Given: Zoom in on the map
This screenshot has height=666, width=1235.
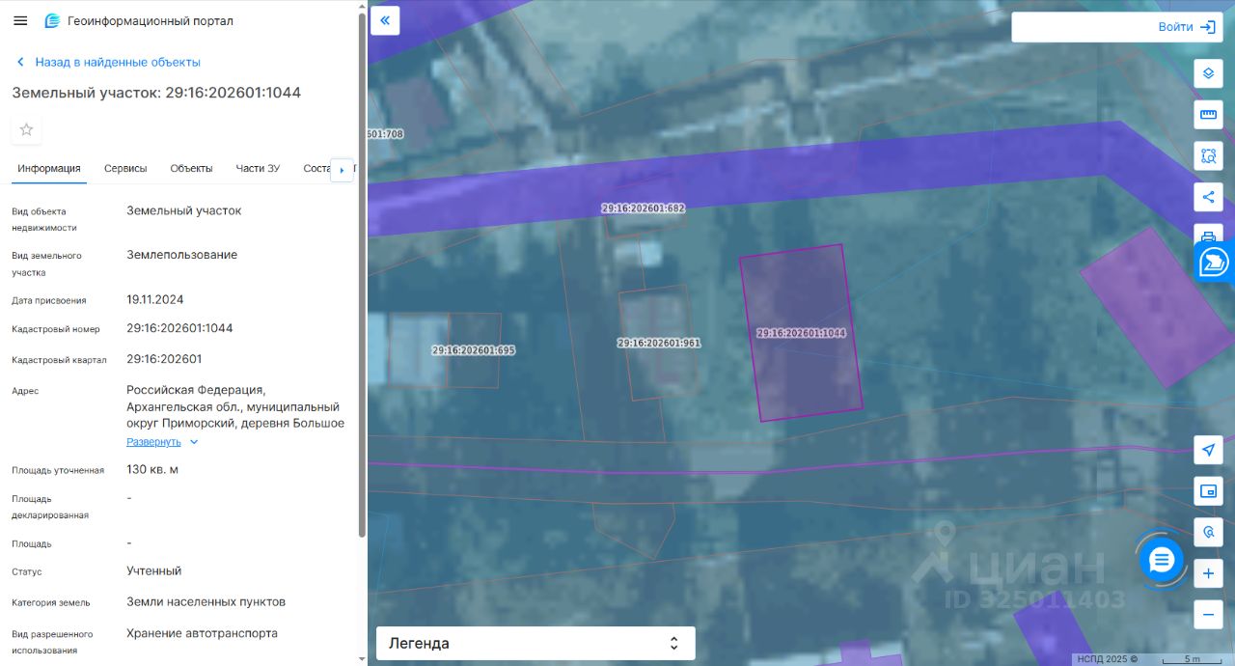Looking at the screenshot, I should tap(1208, 573).
